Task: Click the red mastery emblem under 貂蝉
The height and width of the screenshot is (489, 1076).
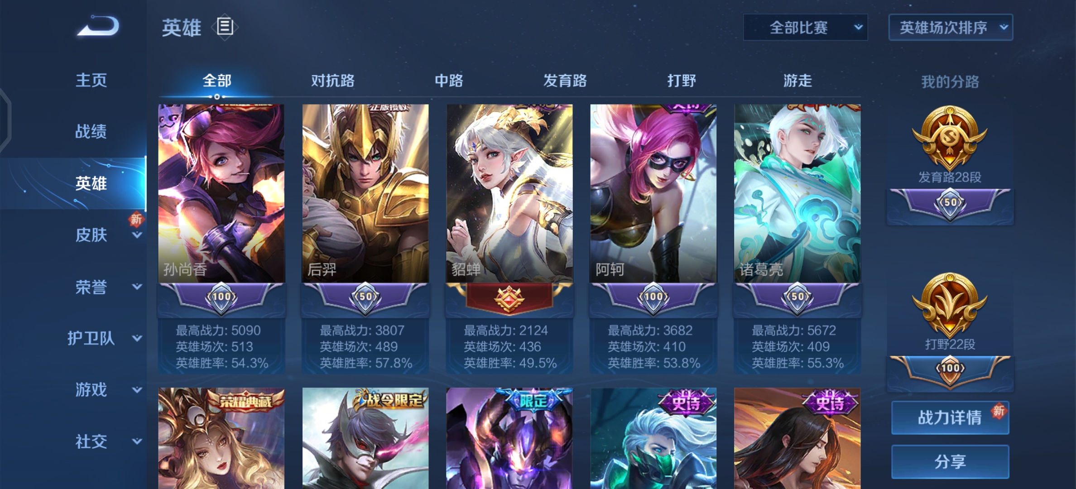Action: tap(509, 299)
